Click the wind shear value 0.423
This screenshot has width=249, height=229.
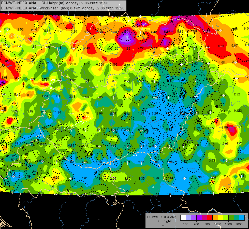[x=238, y=111]
